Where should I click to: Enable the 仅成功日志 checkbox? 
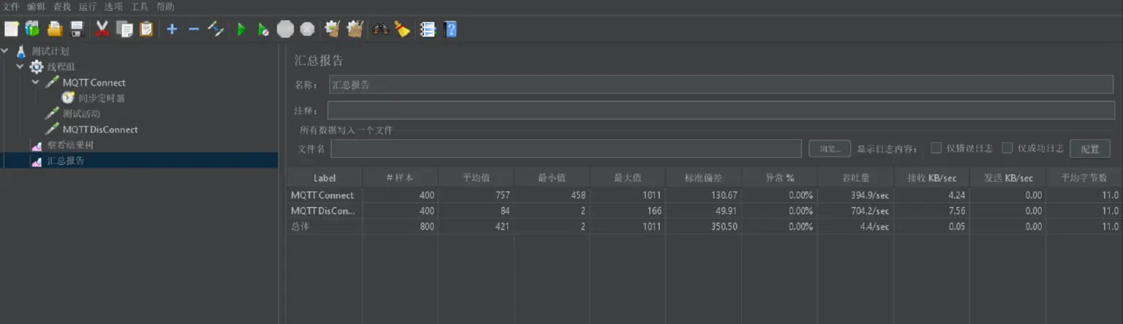pyautogui.click(x=1007, y=148)
